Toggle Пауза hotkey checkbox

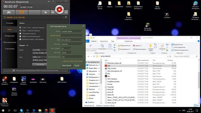tap(20, 31)
